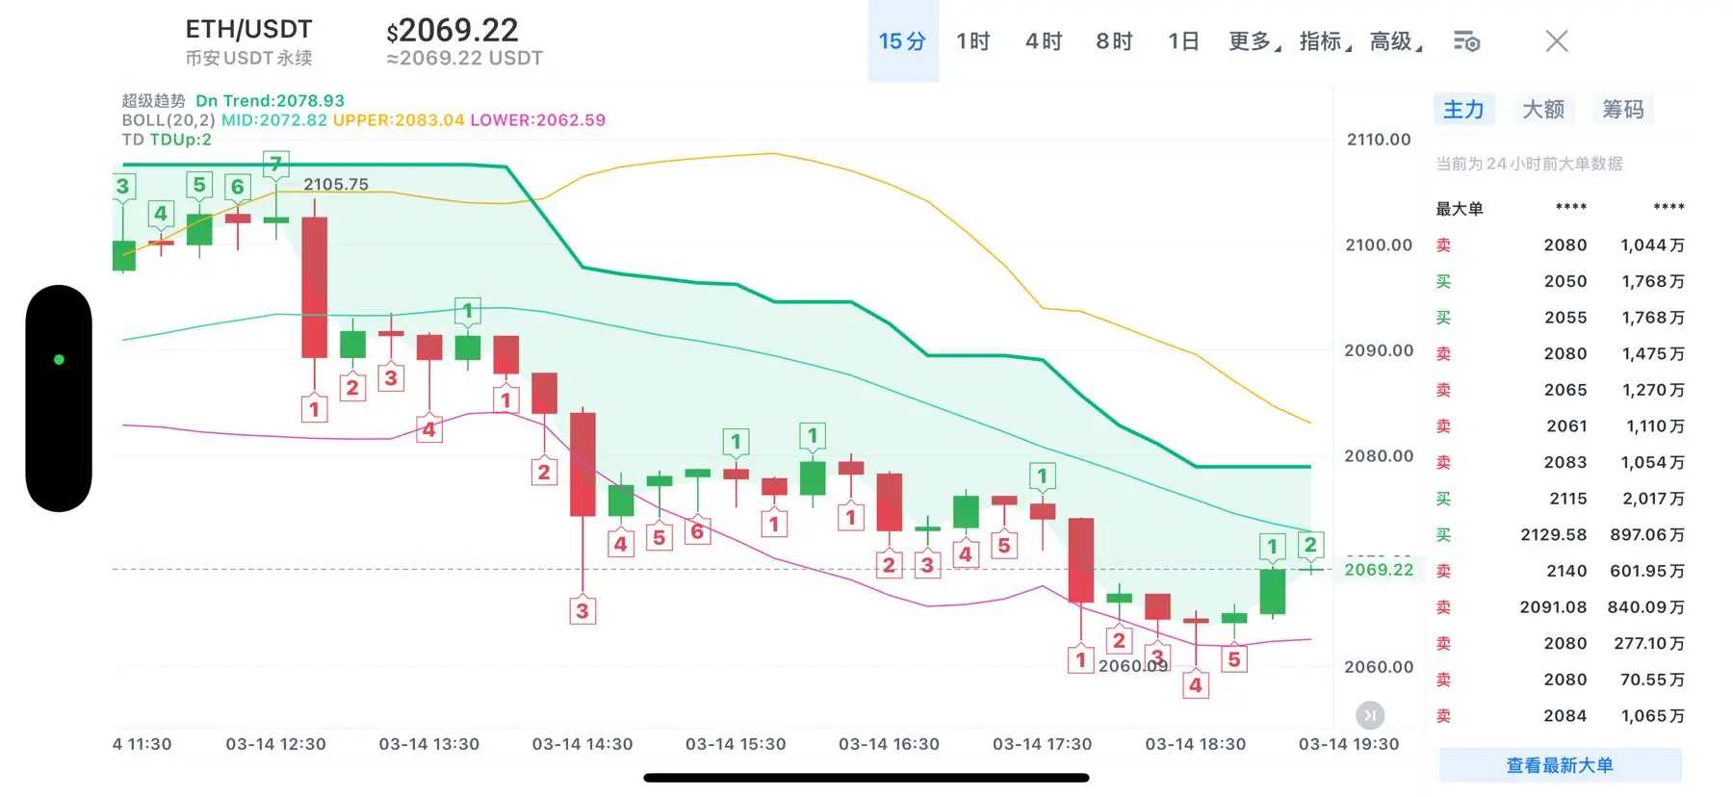Open the 高级 advanced dropdown
This screenshot has height=797, width=1733.
[1396, 41]
